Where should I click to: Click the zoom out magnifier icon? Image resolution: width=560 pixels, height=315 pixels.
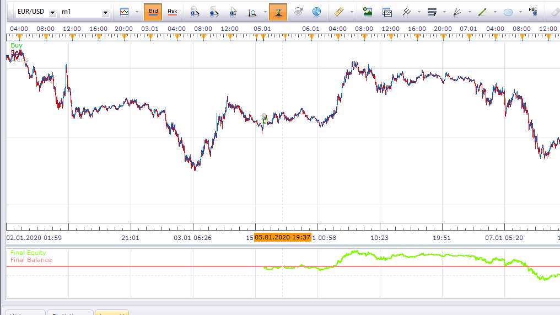(x=214, y=12)
